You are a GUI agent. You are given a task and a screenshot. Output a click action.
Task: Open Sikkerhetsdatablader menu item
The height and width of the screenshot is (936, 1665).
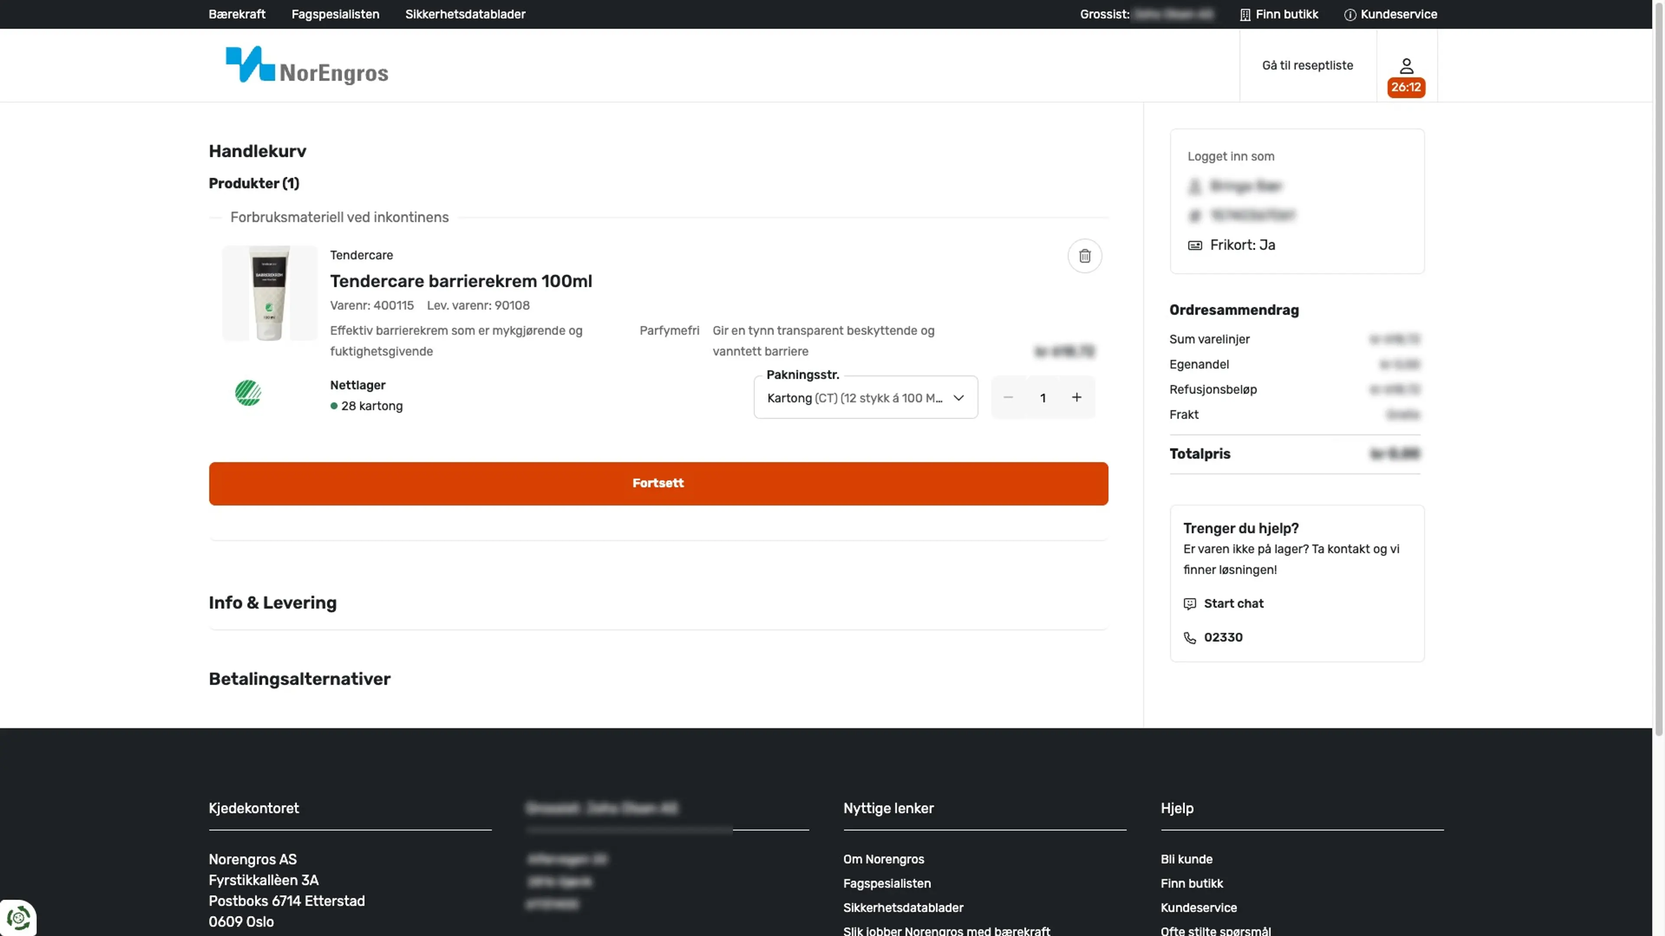[465, 14]
